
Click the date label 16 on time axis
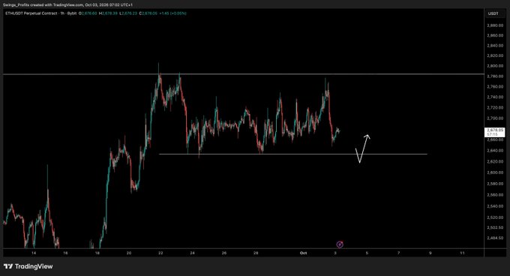coord(65,253)
